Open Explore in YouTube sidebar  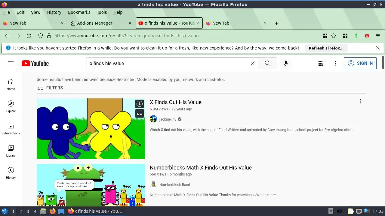[x=11, y=106]
